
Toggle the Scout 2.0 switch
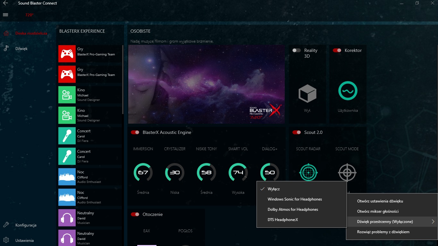297,132
